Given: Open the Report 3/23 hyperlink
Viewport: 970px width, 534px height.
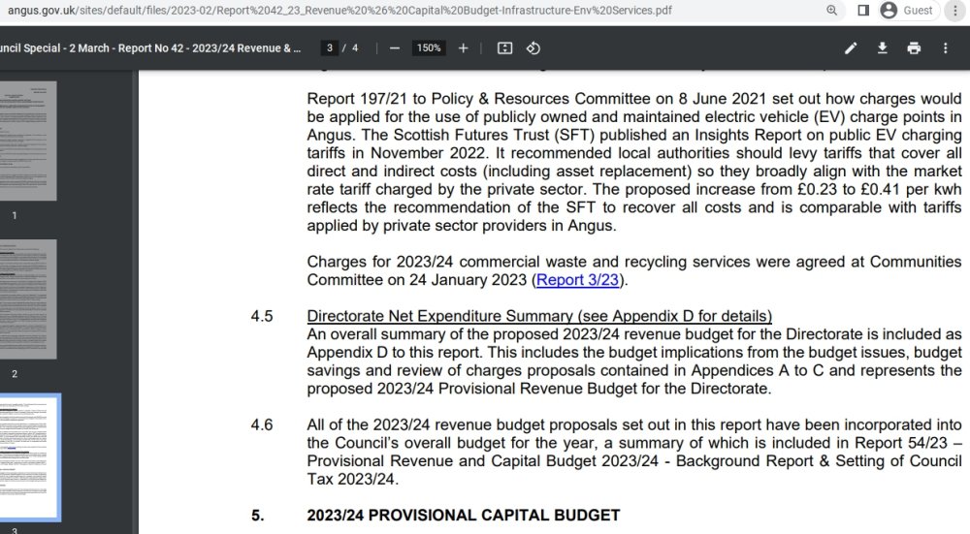Looking at the screenshot, I should [x=578, y=280].
